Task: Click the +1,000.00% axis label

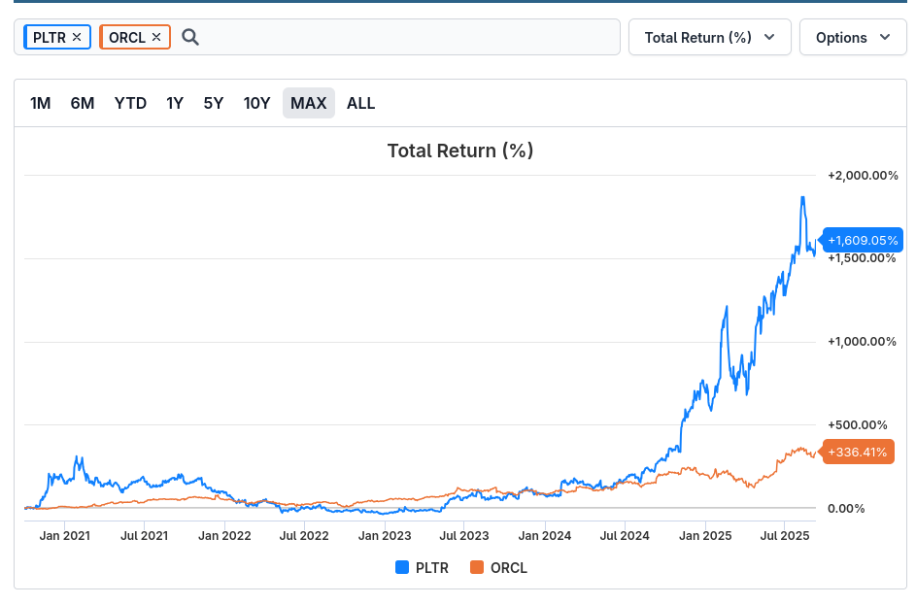Action: pyautogui.click(x=862, y=342)
